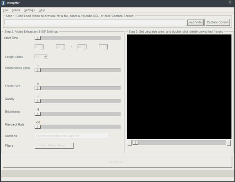Click the Quality slider
This screenshot has width=235, height=182.
tap(78, 101)
